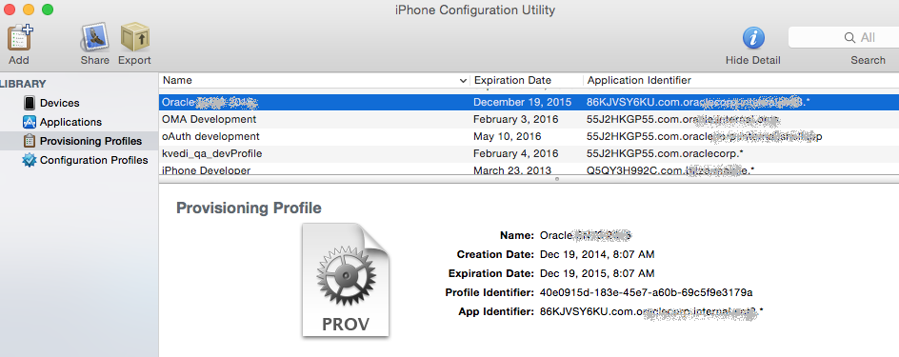This screenshot has height=357, width=899.
Task: Focus the All search field
Action: (844, 38)
